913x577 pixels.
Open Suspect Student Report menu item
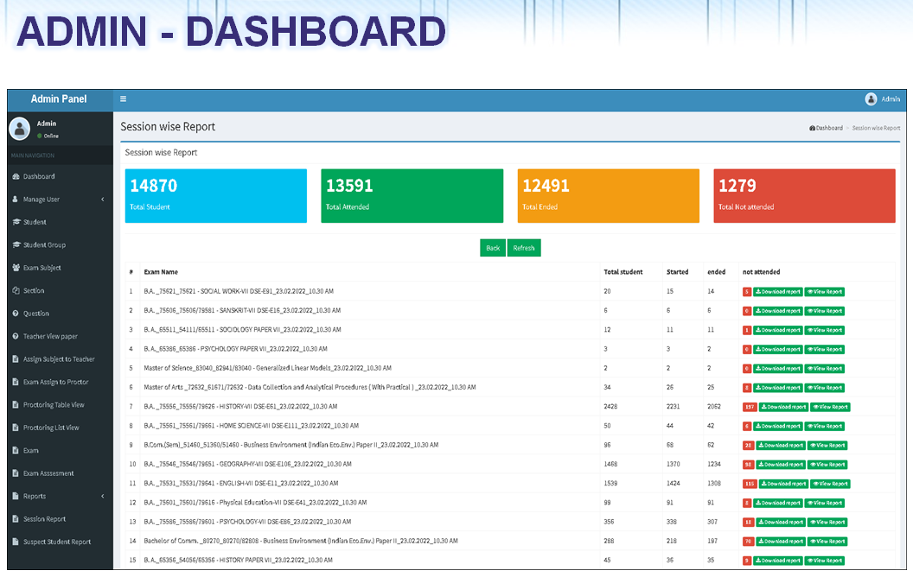(x=56, y=542)
